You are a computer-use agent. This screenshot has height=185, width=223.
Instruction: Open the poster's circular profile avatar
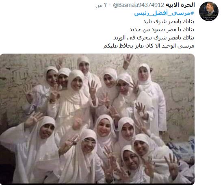point(209,11)
